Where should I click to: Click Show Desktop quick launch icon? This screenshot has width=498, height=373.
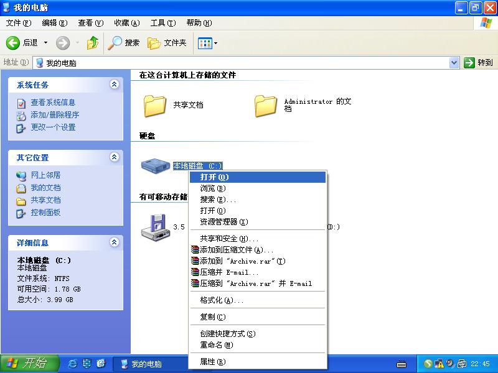(x=87, y=364)
